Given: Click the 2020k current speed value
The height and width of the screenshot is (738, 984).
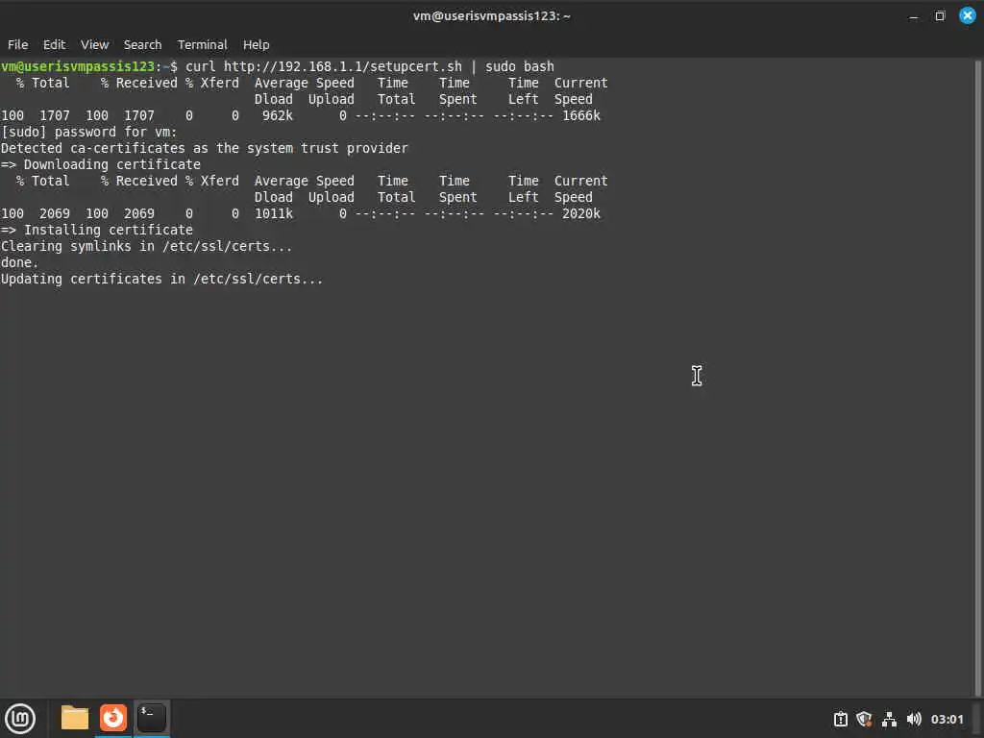Looking at the screenshot, I should pyautogui.click(x=581, y=213).
